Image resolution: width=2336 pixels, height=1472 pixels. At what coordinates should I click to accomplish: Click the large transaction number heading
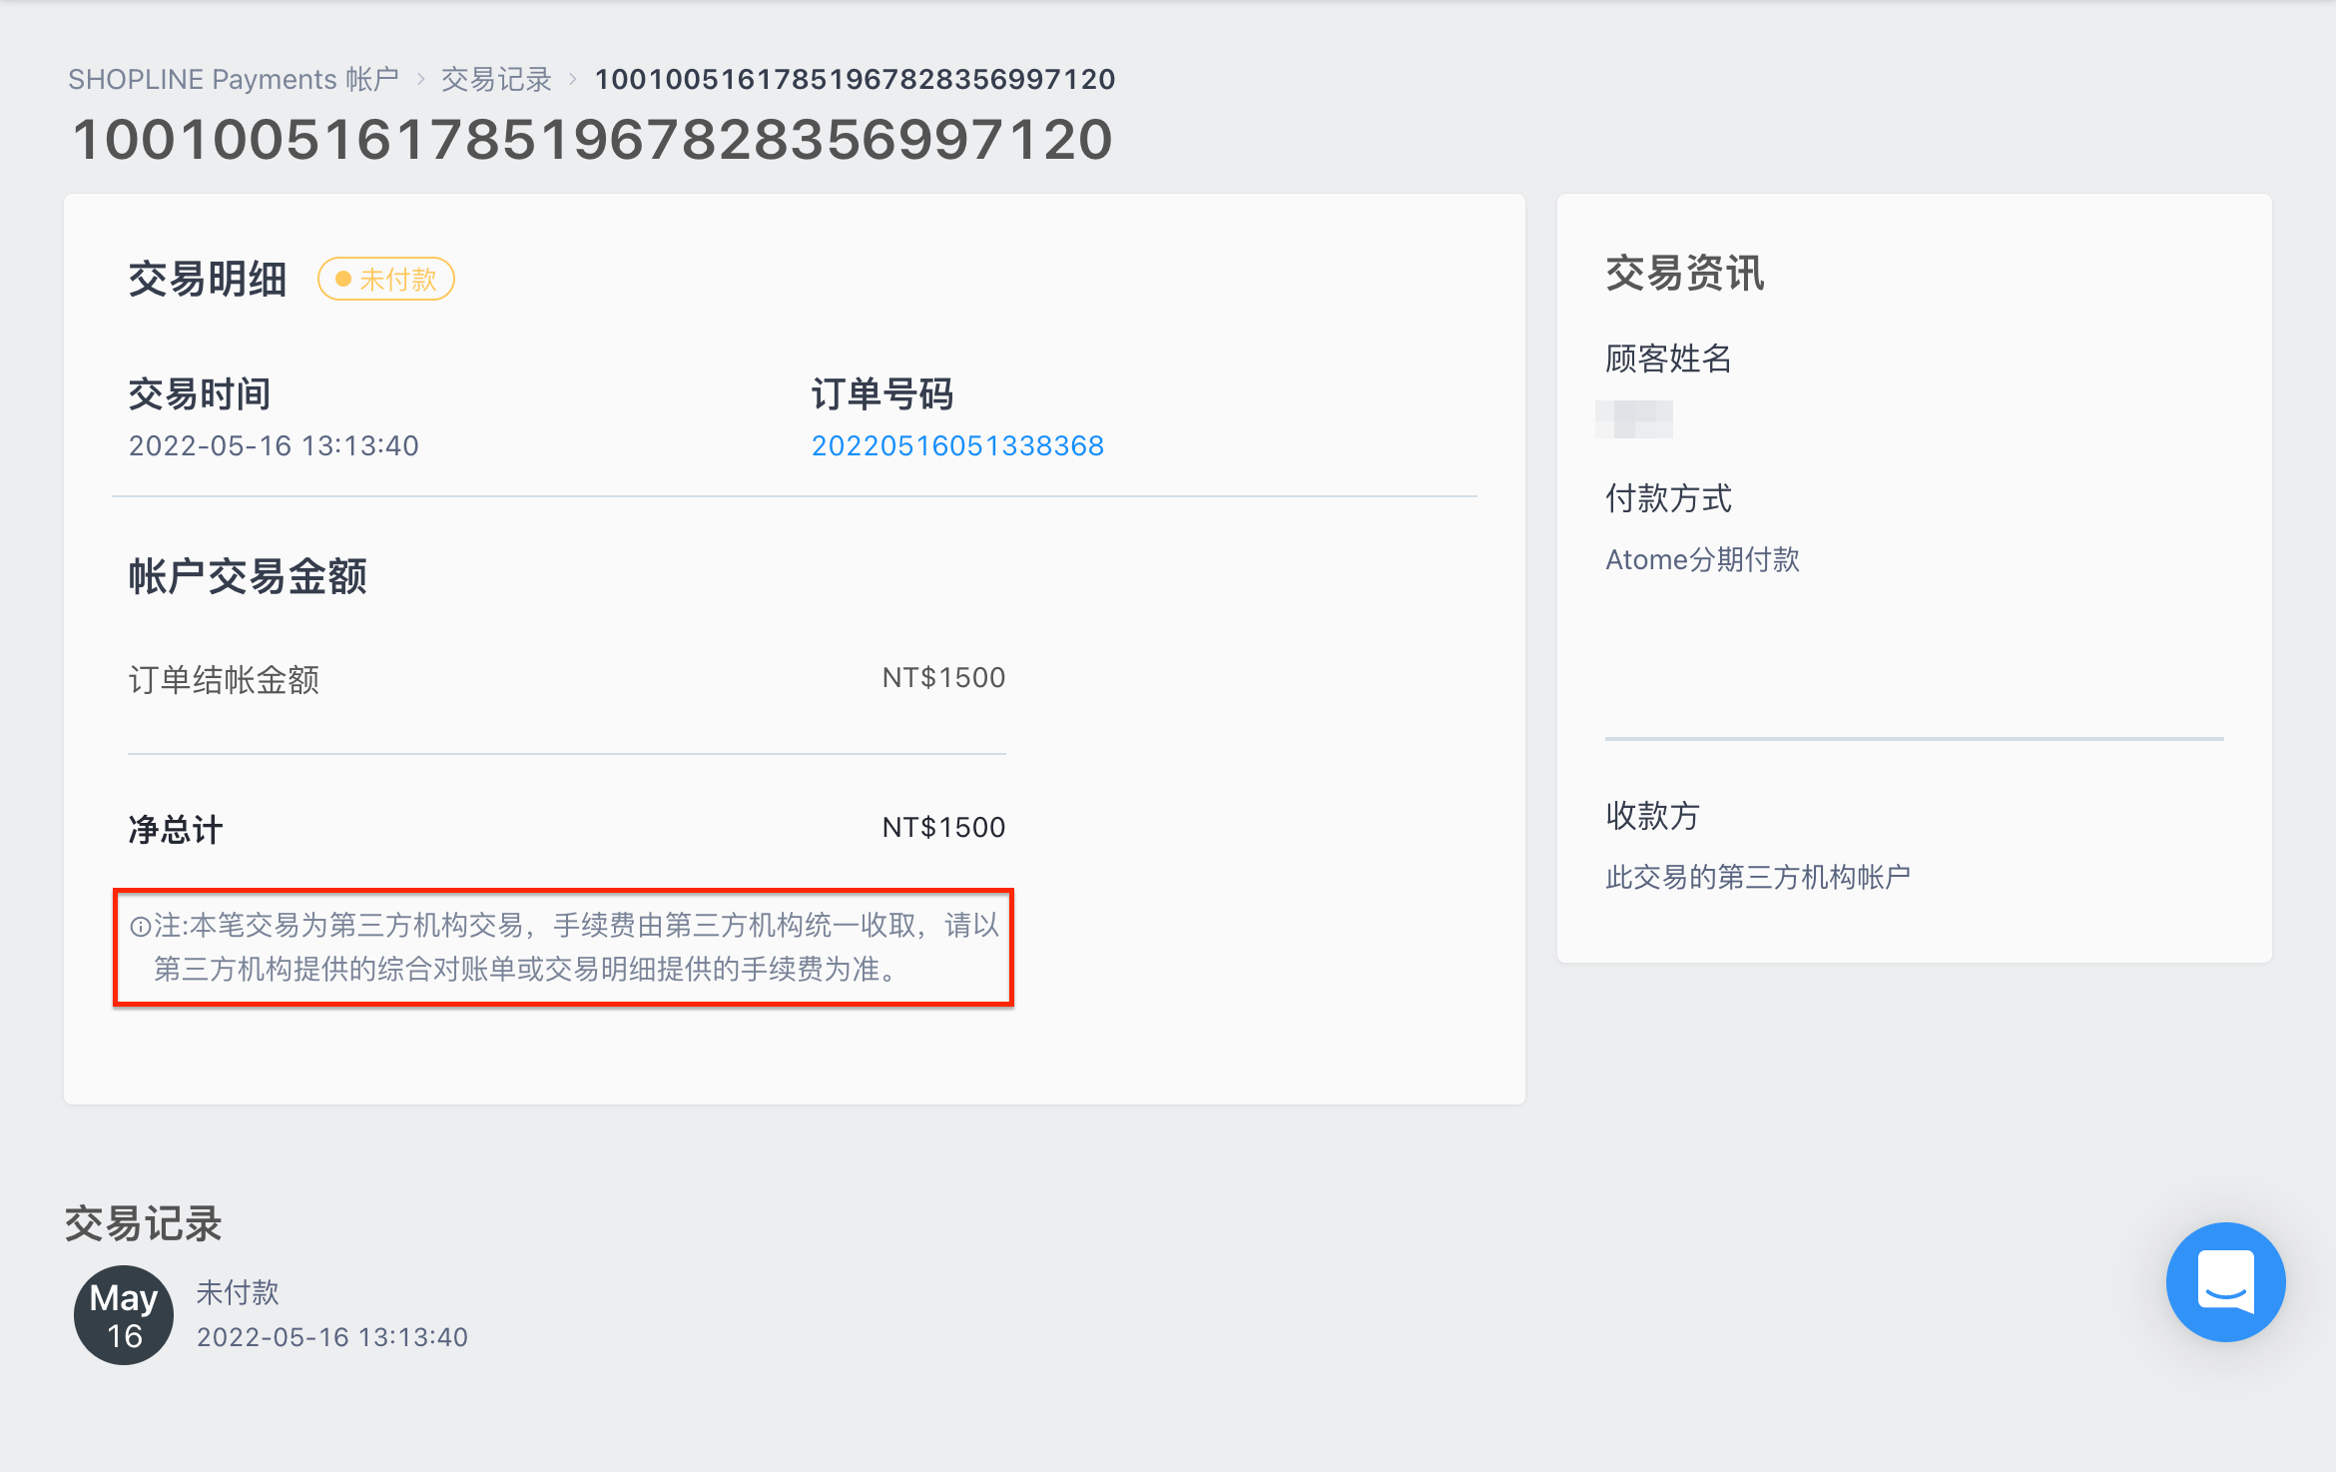592,139
